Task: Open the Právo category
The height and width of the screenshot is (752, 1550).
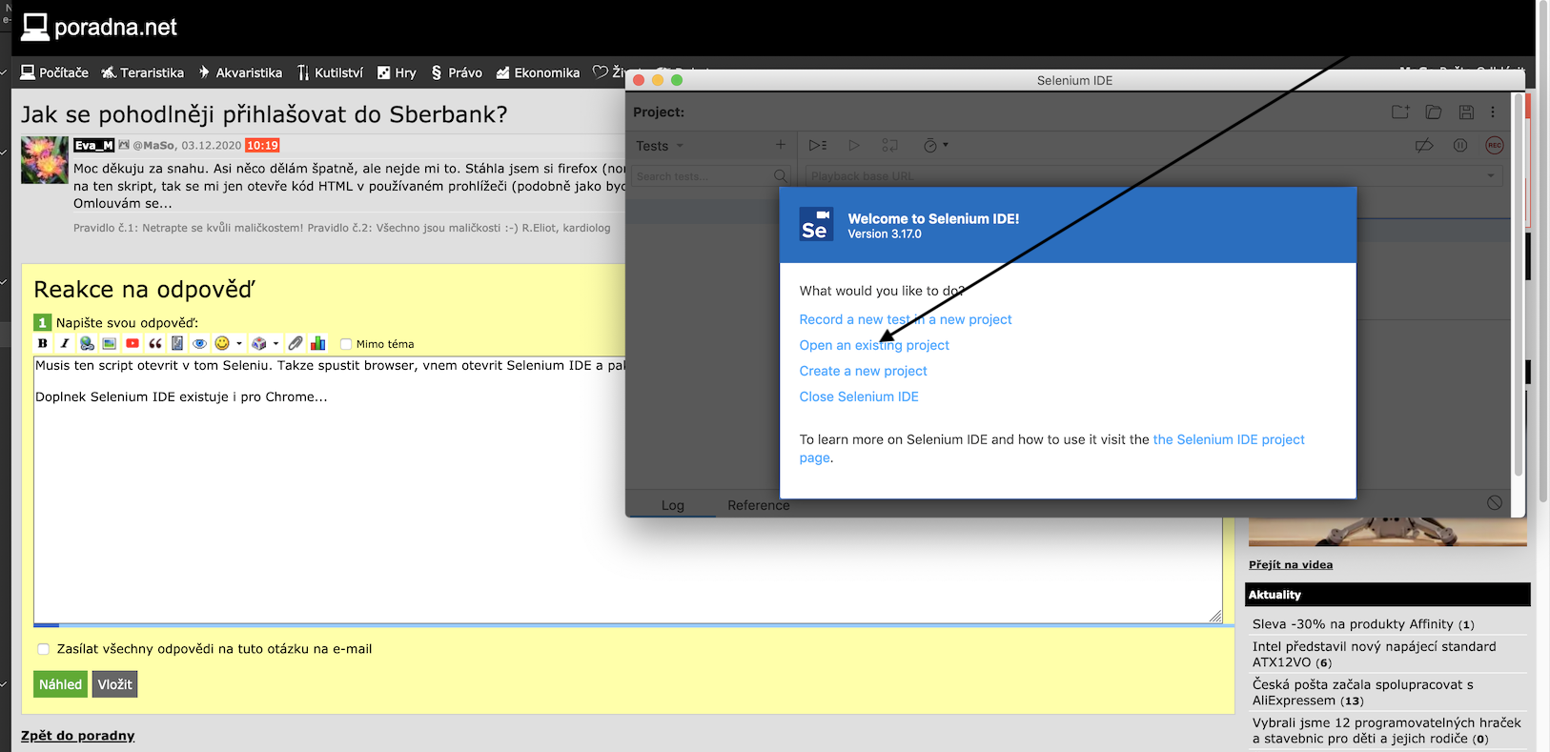Action: click(x=457, y=72)
